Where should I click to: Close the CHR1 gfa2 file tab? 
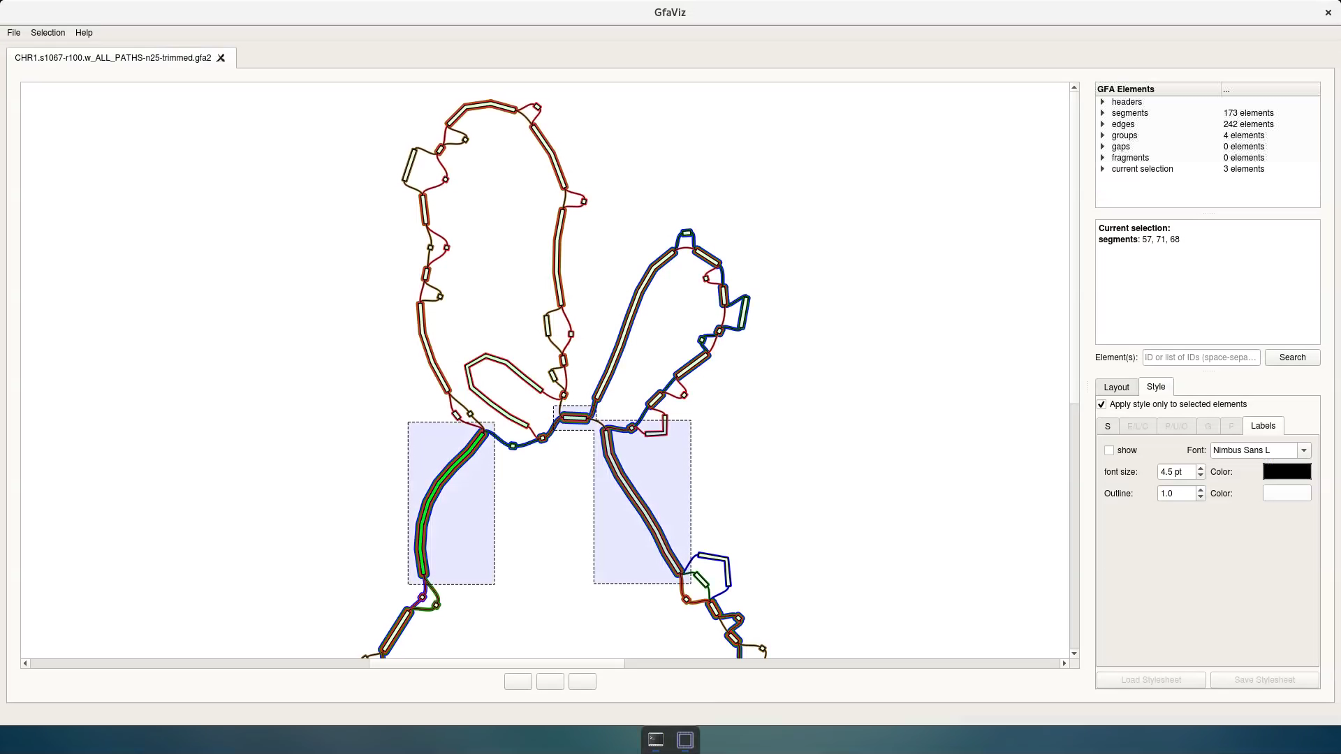221,58
